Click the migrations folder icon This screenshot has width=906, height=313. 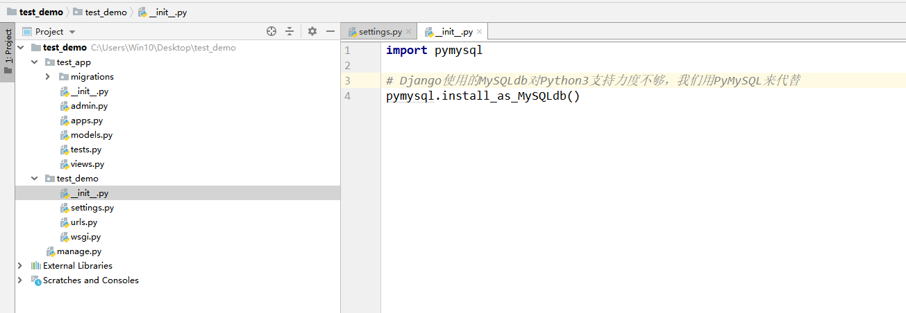[x=64, y=77]
